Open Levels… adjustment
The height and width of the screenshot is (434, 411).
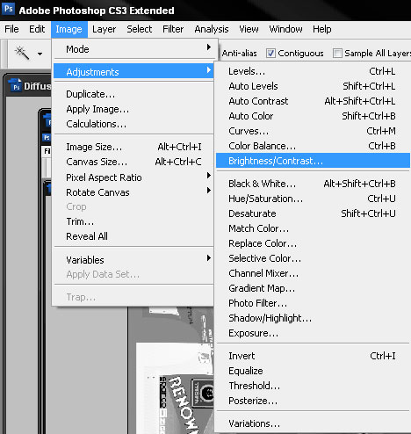[313, 71]
